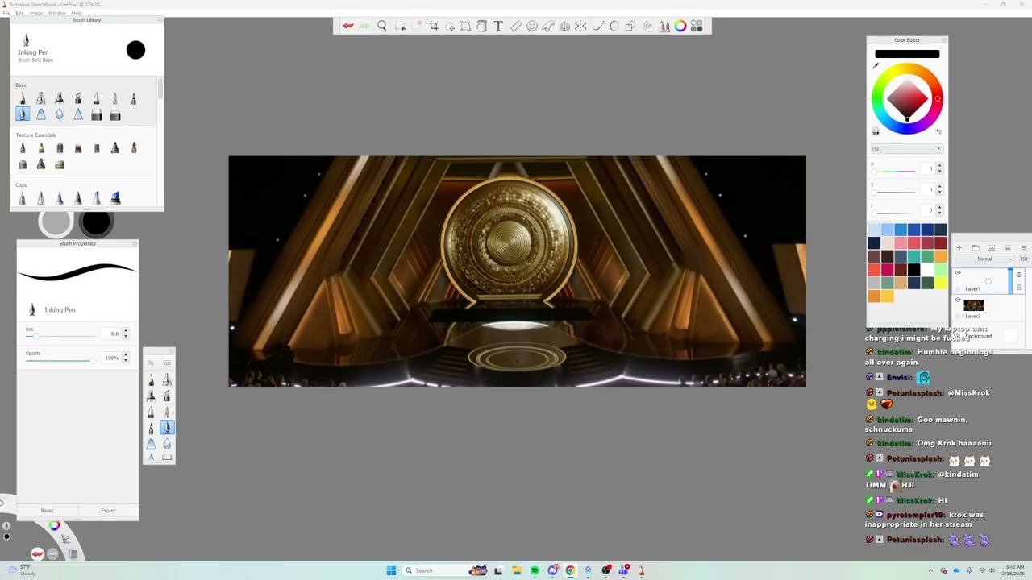Open Spotify from the taskbar
1032x580 pixels.
pos(535,570)
